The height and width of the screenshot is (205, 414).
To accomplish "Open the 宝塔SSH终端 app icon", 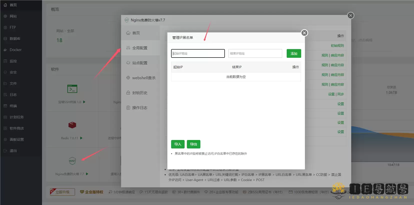I will [72, 89].
